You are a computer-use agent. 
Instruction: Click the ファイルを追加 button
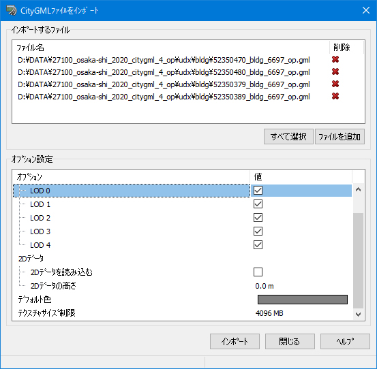(340, 137)
